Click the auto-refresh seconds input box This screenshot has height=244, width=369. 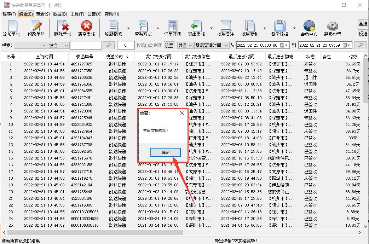(x=126, y=45)
